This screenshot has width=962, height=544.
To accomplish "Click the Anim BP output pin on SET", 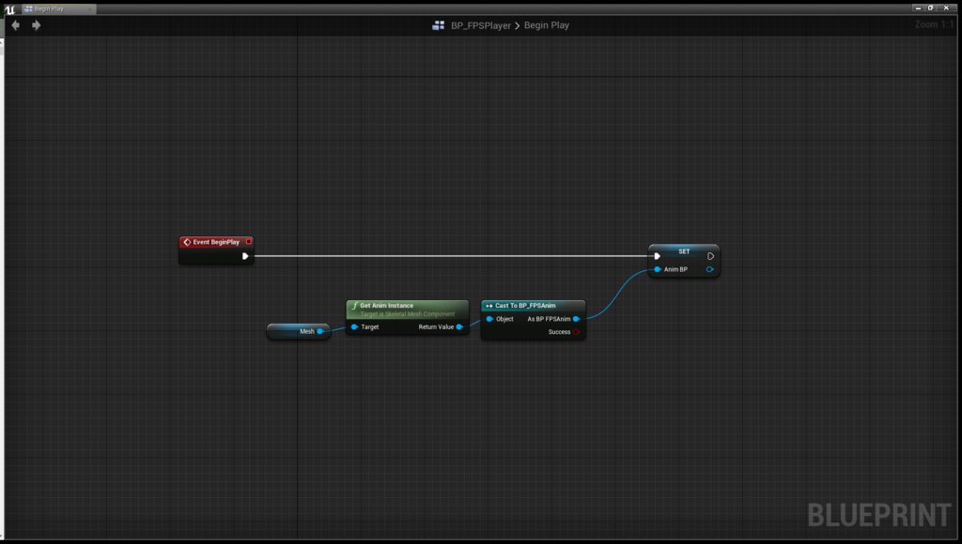I will [710, 269].
